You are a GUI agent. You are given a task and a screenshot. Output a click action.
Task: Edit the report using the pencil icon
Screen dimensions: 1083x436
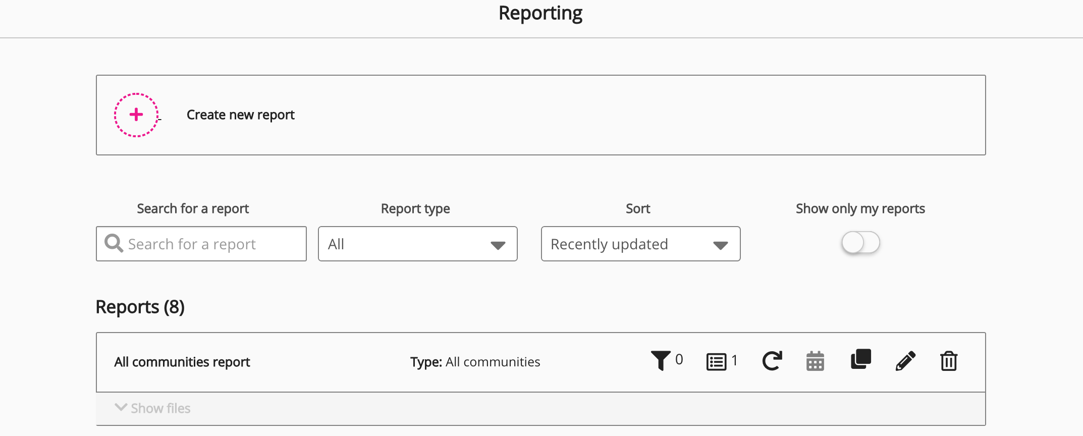pos(905,361)
